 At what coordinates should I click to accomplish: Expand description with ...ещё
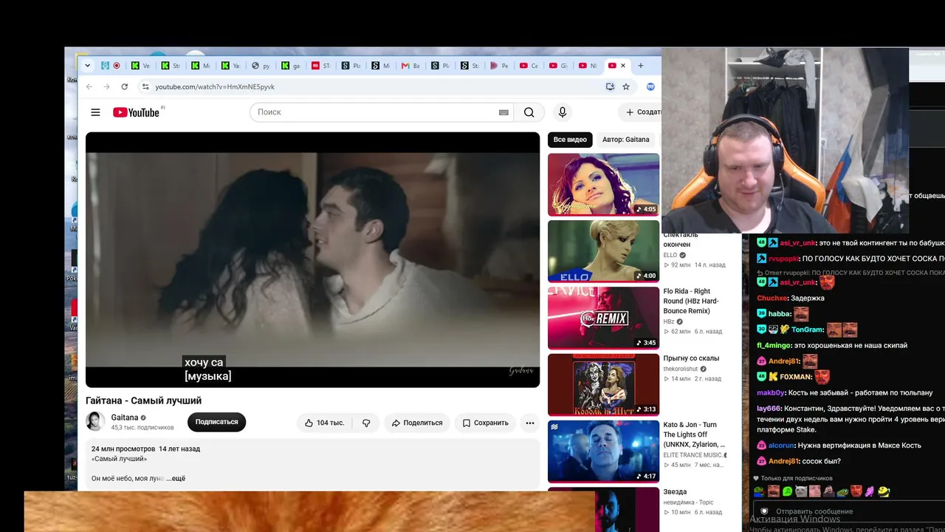(x=176, y=478)
